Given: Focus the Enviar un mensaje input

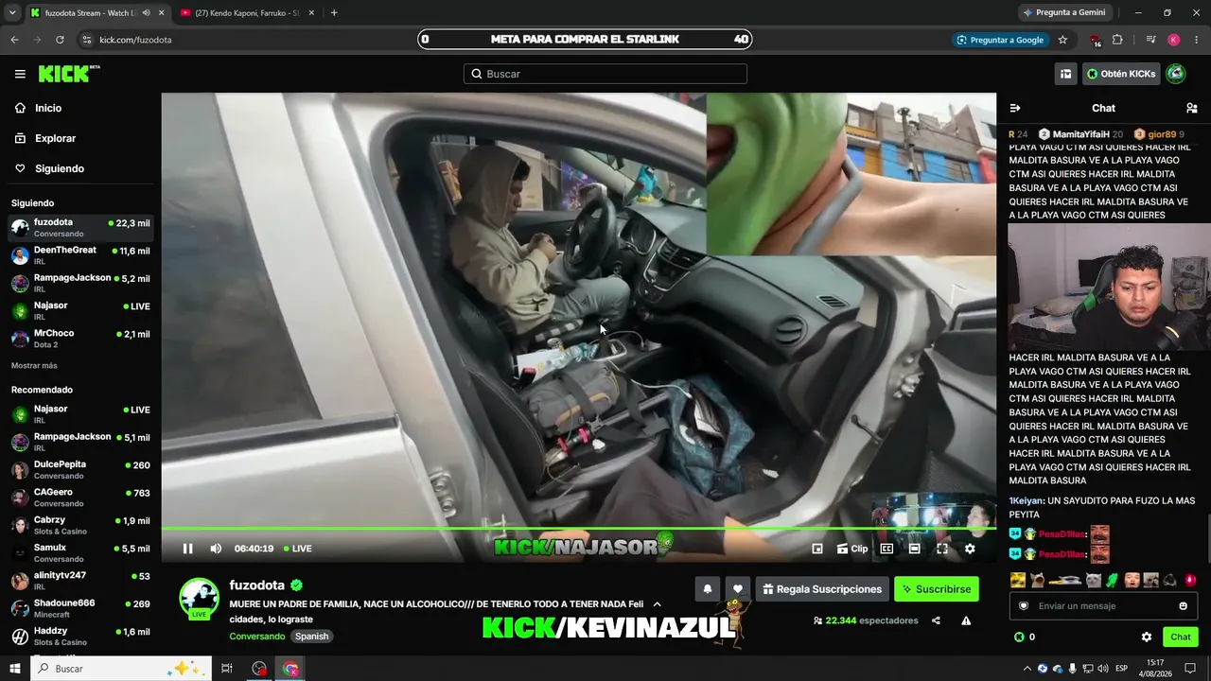Looking at the screenshot, I should click(x=1103, y=606).
